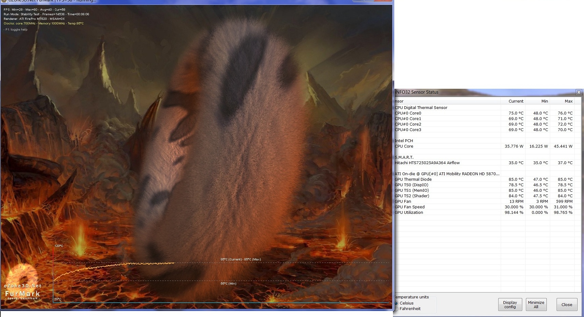Click the 70.0 °C max value for Core3

(565, 130)
